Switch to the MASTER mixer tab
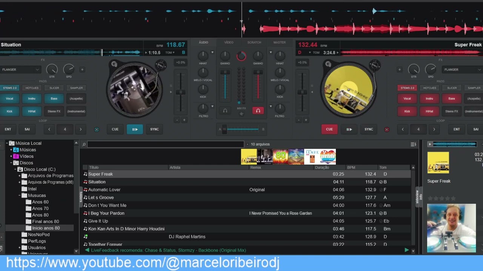Image resolution: width=483 pixels, height=271 pixels. (280, 42)
